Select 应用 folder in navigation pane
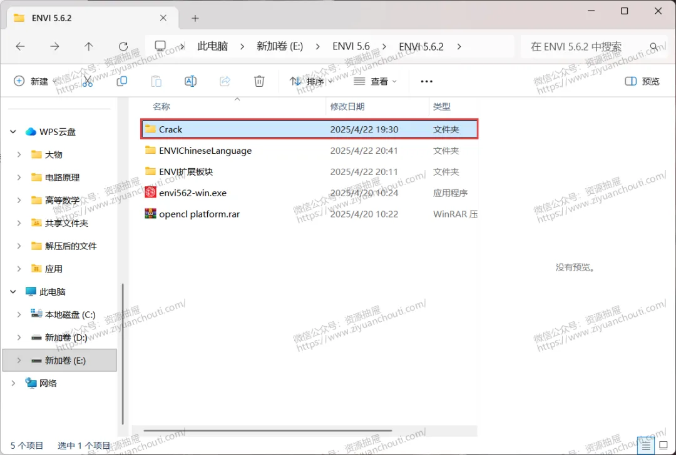This screenshot has height=455, width=676. tap(53, 269)
